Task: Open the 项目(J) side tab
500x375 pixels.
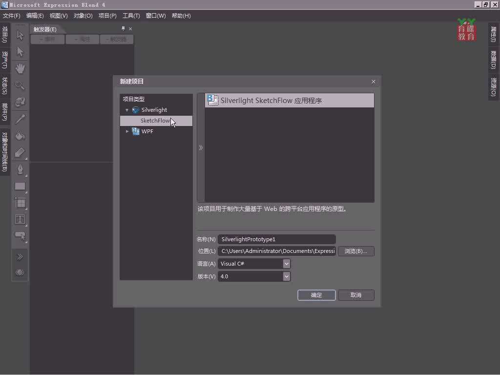Action: 4,35
